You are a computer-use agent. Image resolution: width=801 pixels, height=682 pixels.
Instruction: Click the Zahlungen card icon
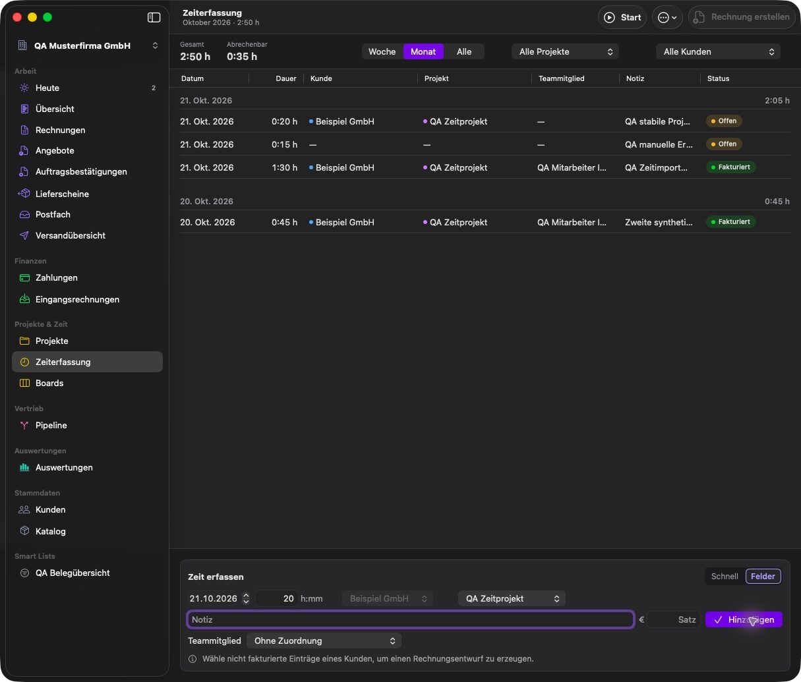coord(24,277)
